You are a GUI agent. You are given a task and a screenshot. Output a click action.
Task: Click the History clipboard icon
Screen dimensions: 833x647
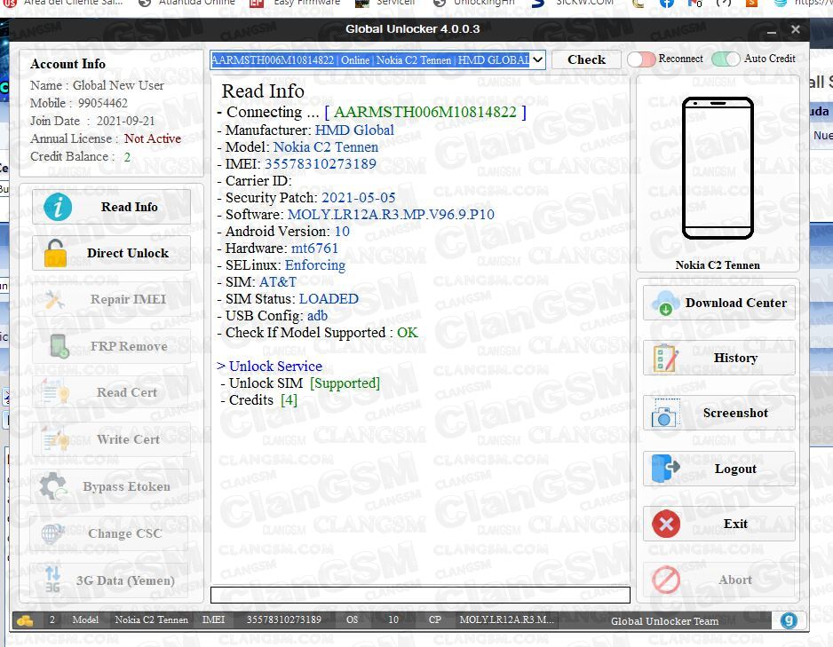coord(664,359)
